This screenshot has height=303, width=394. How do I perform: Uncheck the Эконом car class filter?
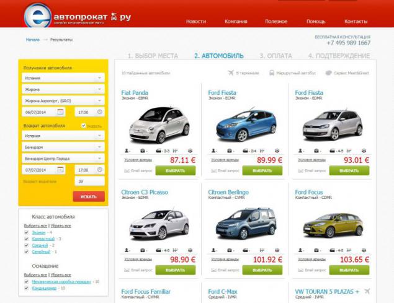(27, 232)
